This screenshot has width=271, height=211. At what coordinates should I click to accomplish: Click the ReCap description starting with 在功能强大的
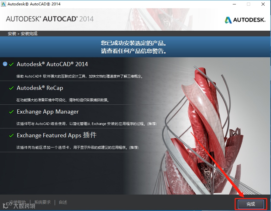pos(63,100)
